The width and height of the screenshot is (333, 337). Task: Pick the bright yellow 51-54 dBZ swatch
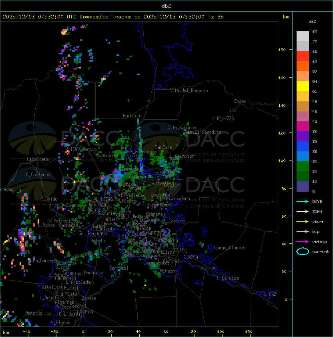(303, 86)
